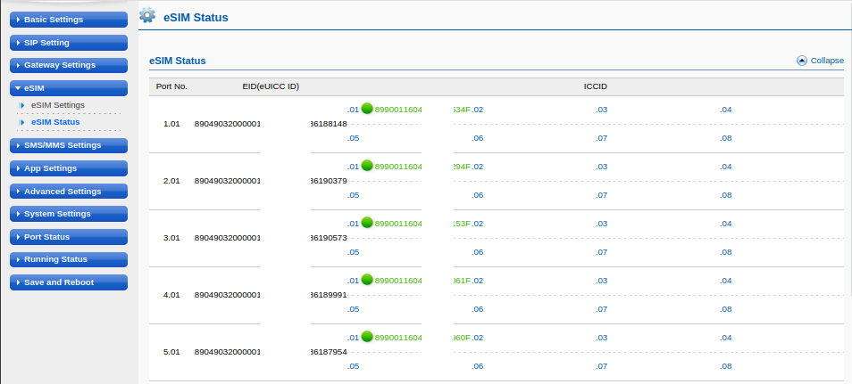Open the eSIM Settings submenu item

pos(57,105)
